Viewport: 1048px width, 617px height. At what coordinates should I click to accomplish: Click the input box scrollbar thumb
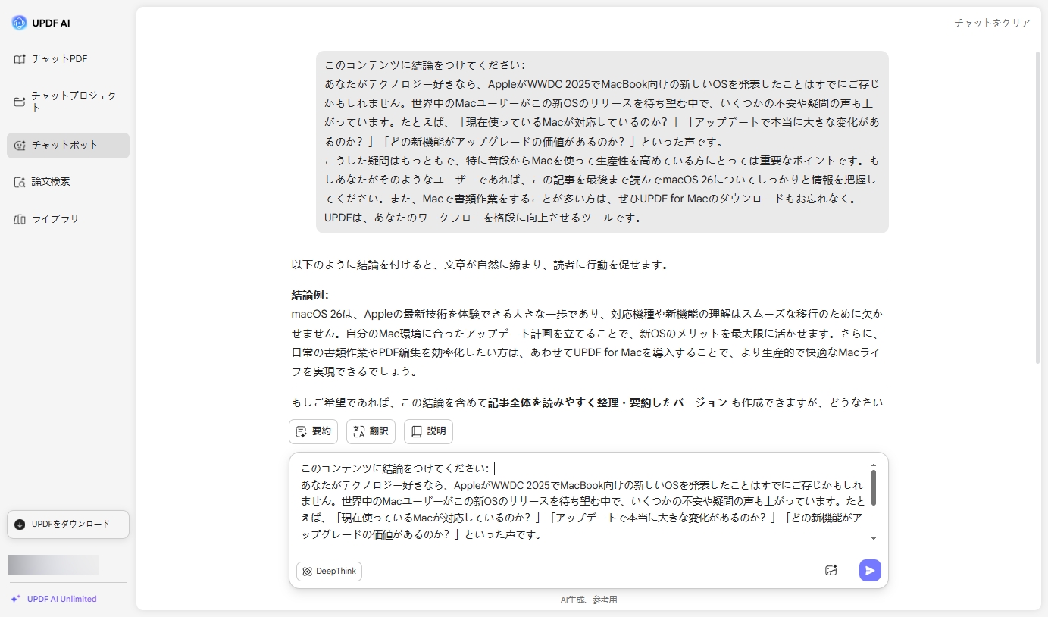tap(874, 487)
